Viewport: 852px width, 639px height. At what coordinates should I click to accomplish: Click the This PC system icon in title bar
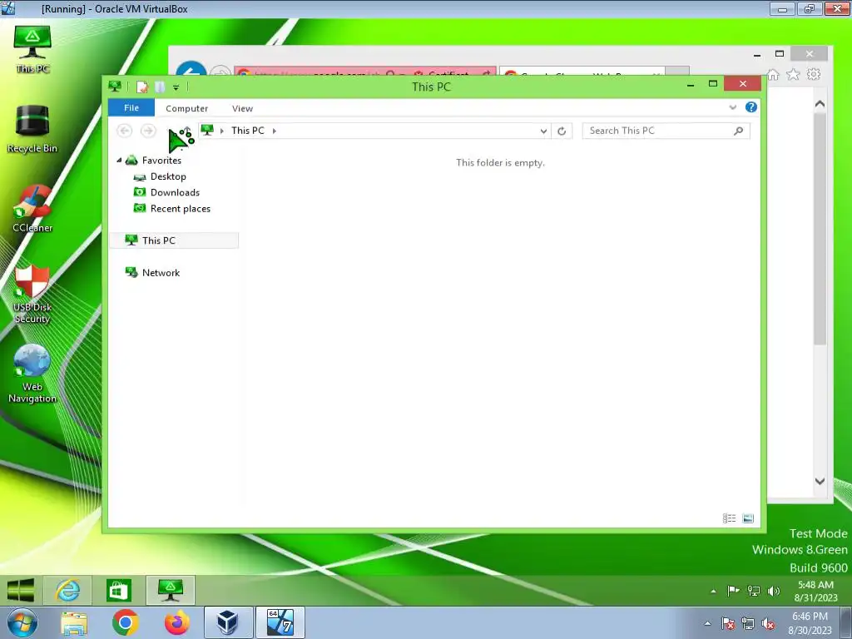[115, 87]
